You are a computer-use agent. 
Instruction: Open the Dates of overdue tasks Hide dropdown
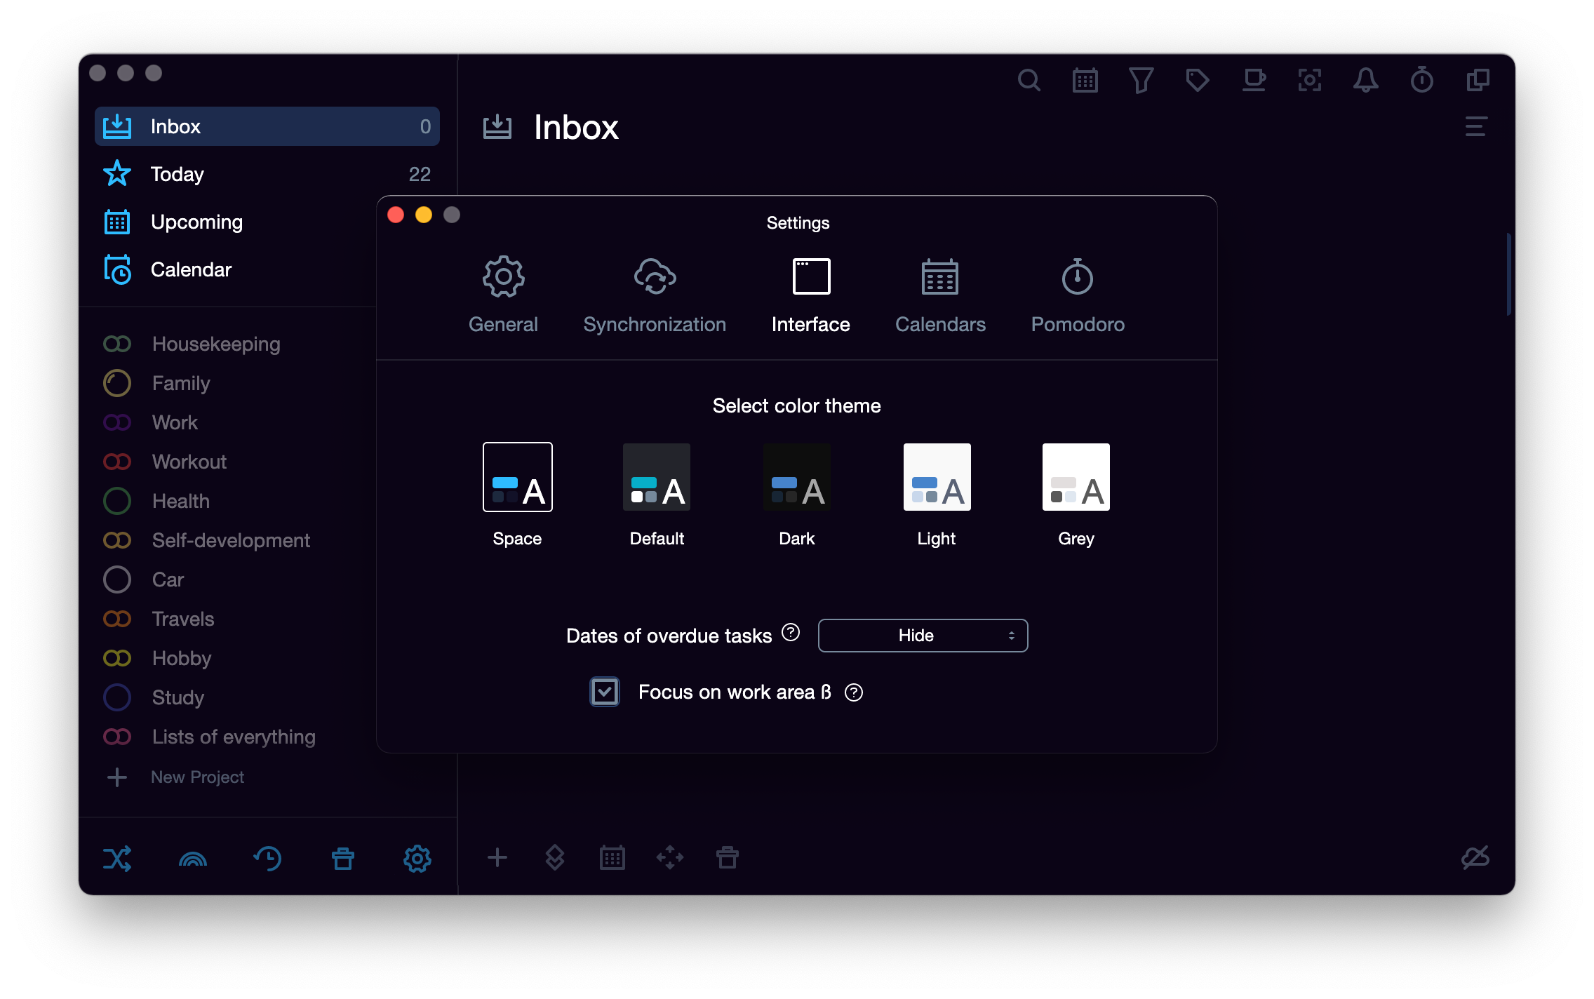[x=923, y=636]
